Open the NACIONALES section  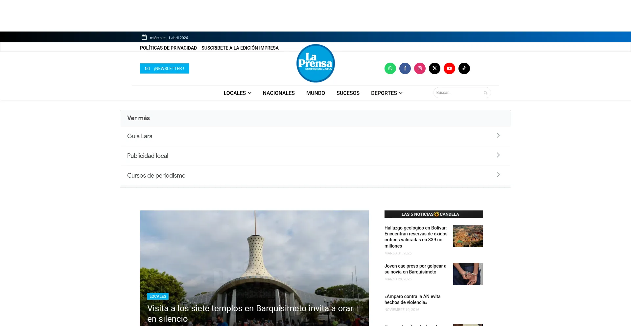click(x=279, y=93)
